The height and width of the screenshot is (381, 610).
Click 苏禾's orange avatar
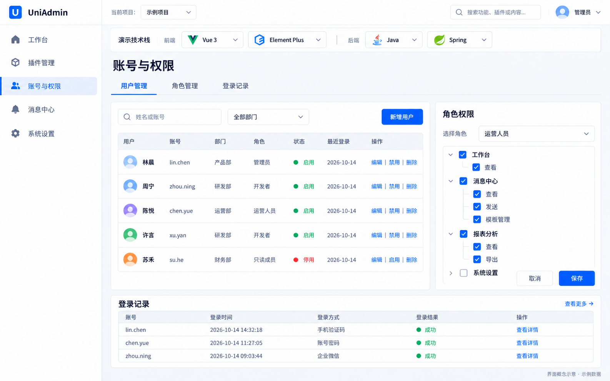pyautogui.click(x=130, y=260)
